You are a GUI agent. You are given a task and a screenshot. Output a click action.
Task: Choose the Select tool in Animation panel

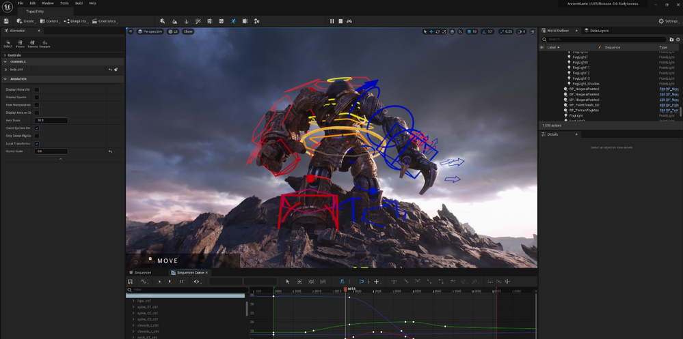click(x=8, y=44)
